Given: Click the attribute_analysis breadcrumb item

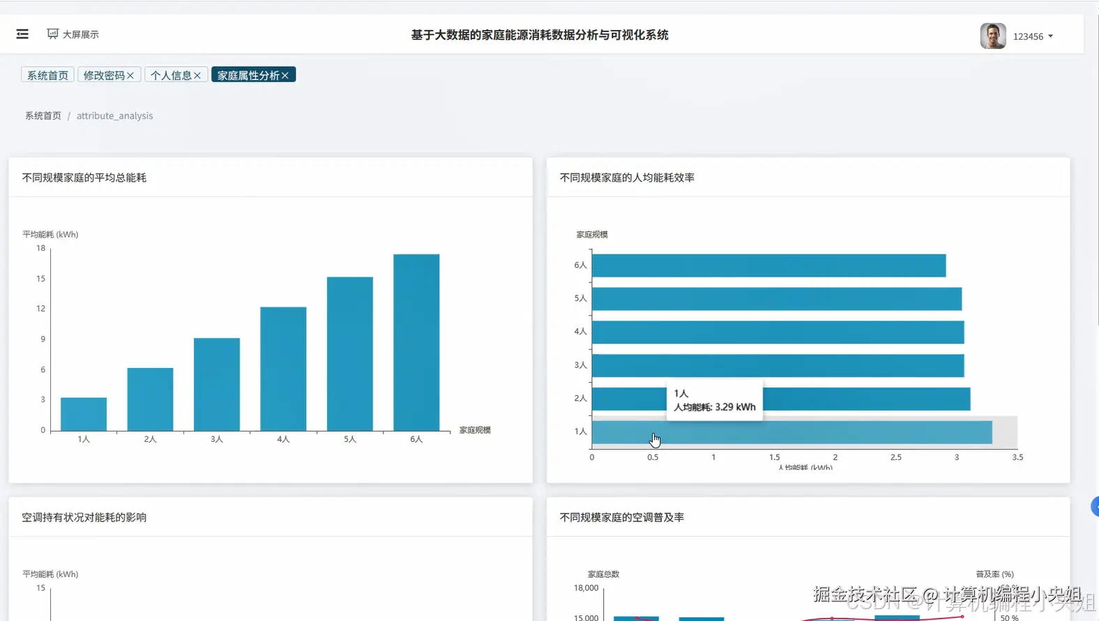Looking at the screenshot, I should pyautogui.click(x=114, y=116).
